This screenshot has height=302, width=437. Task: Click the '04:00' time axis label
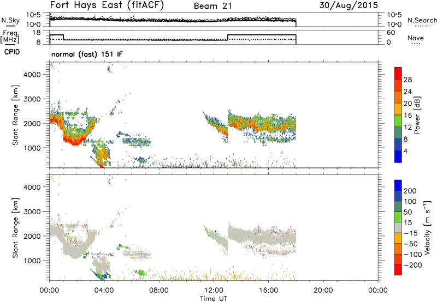tap(104, 291)
